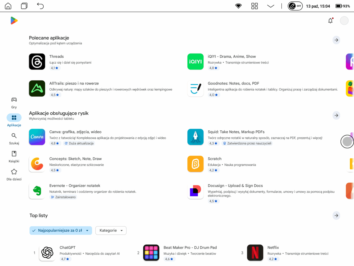
Task: Click the Google Play logo
Action: pyautogui.click(x=14, y=20)
